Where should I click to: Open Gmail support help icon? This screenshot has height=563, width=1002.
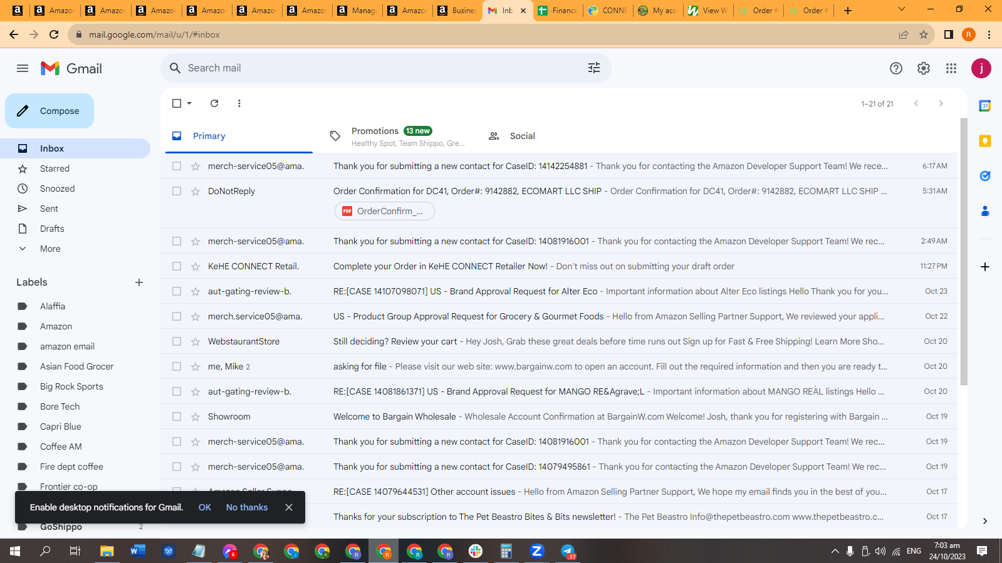click(x=896, y=68)
